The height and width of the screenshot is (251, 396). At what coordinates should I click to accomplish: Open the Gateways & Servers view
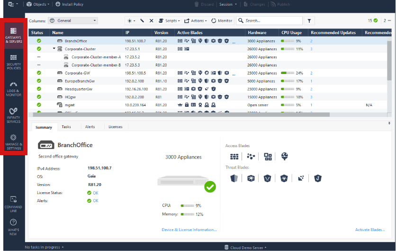(14, 33)
